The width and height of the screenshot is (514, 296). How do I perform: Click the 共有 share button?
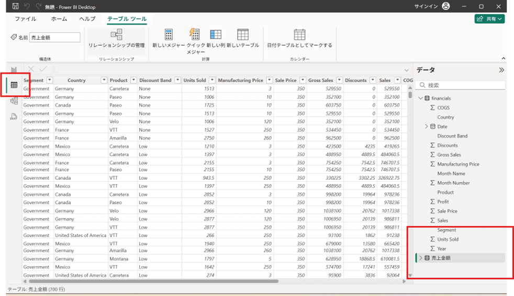coord(489,19)
